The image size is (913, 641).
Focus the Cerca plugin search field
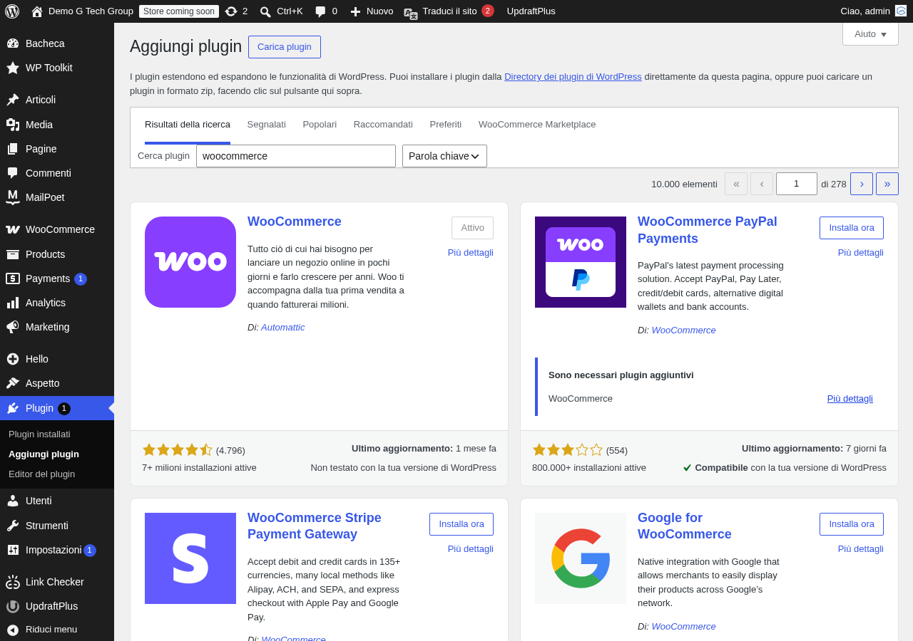(296, 156)
